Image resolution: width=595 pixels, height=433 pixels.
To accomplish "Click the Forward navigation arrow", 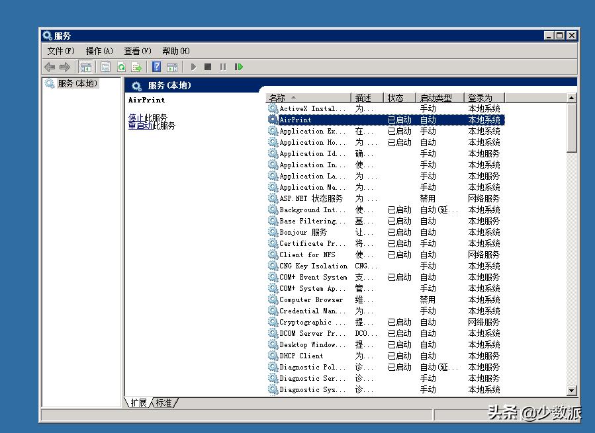I will (64, 66).
